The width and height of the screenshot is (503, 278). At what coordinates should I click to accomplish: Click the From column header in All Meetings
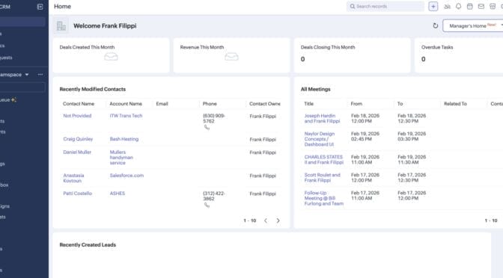tap(356, 104)
